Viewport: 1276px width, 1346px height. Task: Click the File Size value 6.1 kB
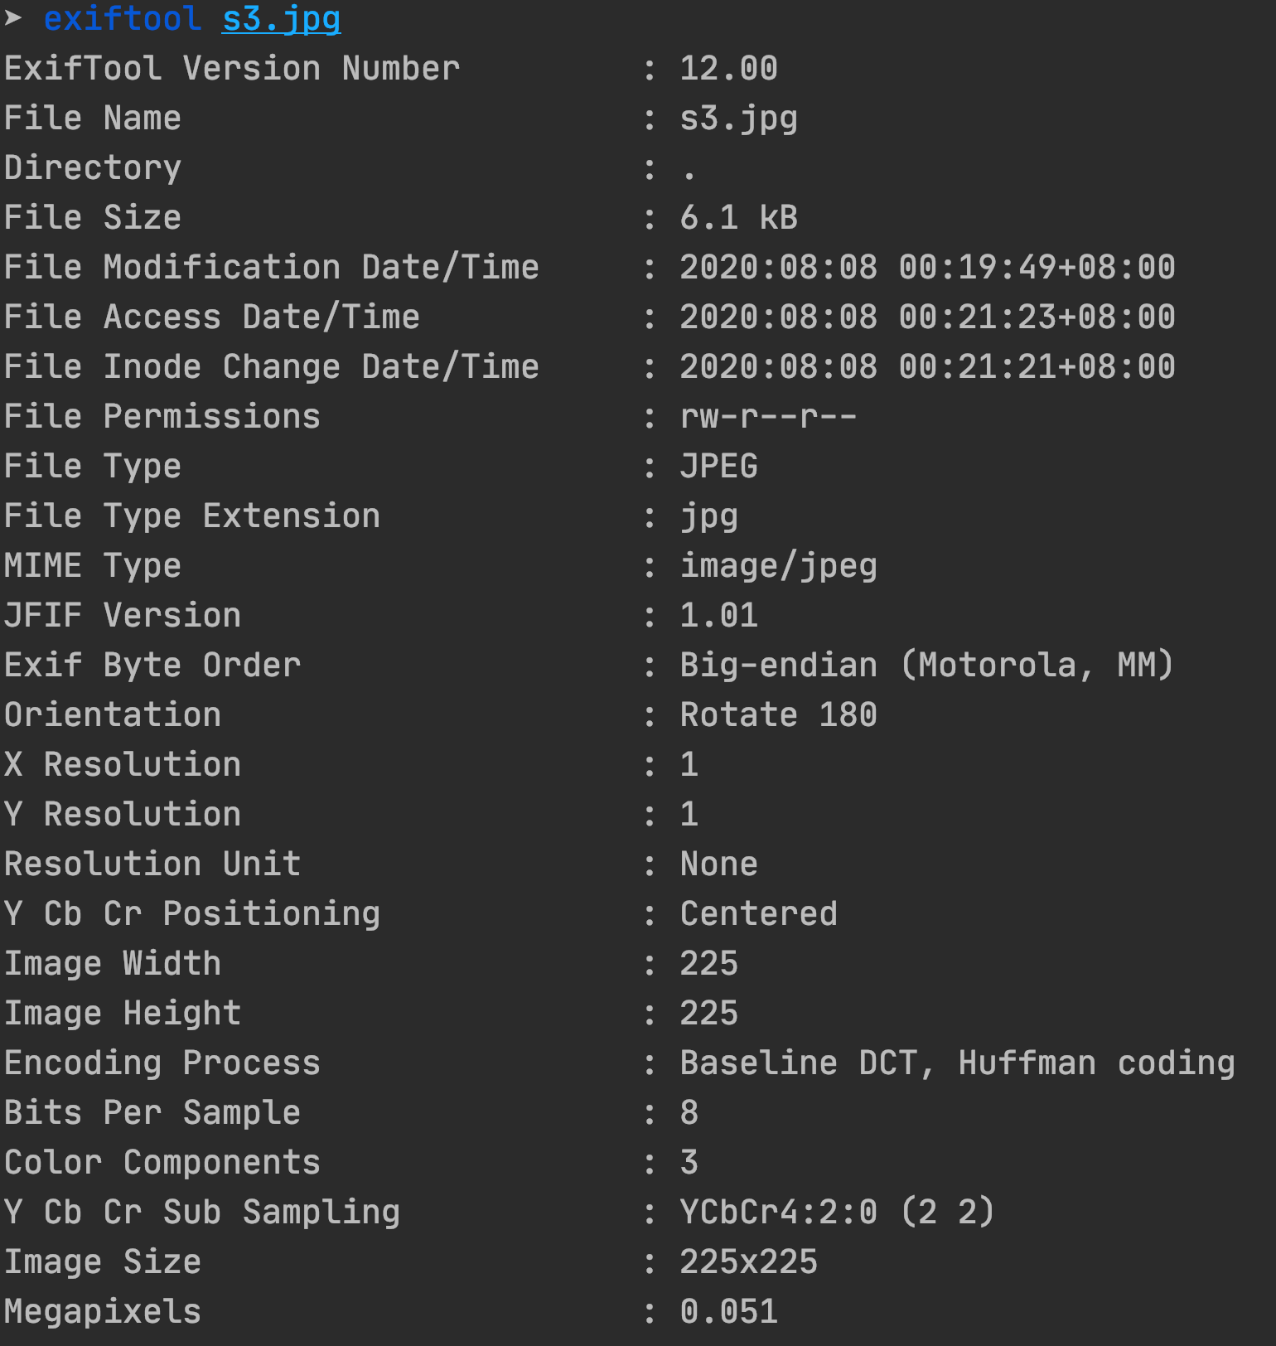pyautogui.click(x=738, y=218)
